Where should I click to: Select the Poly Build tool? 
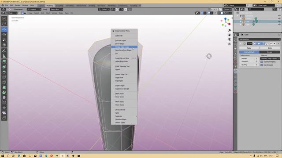pos(4,87)
